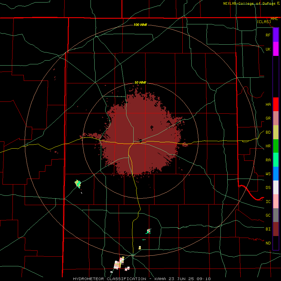Click the small yellow echo south of the radar
Screen dimensions: 281x281
click(140, 248)
